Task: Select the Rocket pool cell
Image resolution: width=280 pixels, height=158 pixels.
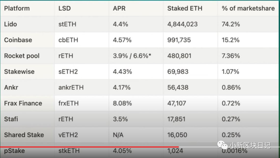Action: 22,56
